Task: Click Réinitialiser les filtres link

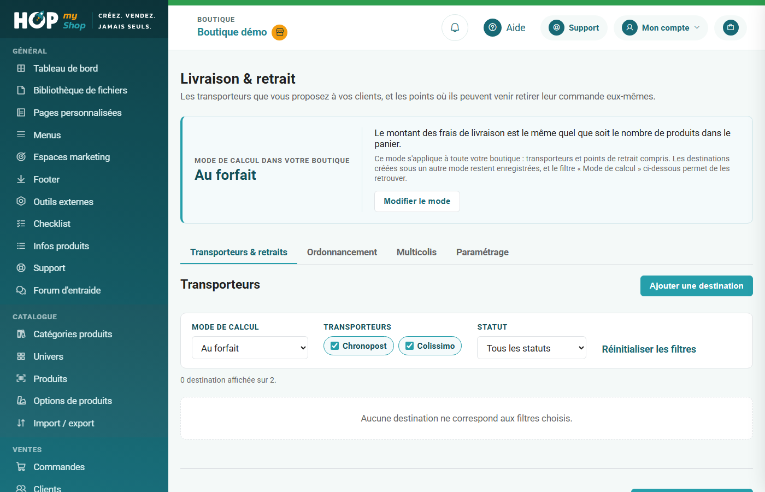Action: (649, 349)
